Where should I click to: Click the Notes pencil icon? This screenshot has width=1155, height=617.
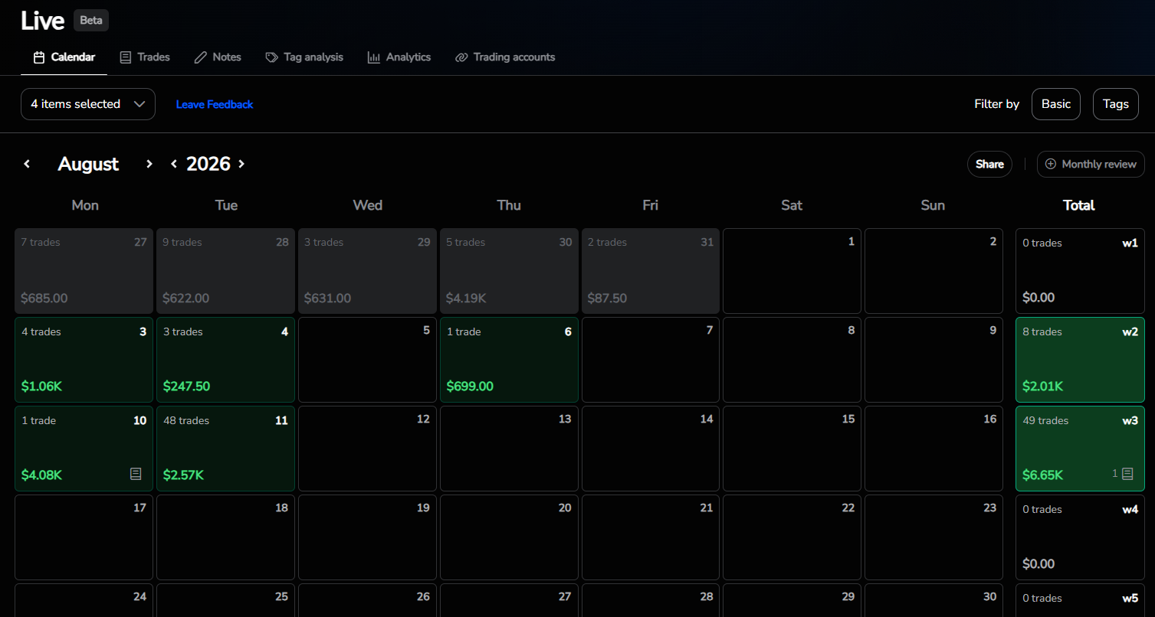(x=201, y=57)
